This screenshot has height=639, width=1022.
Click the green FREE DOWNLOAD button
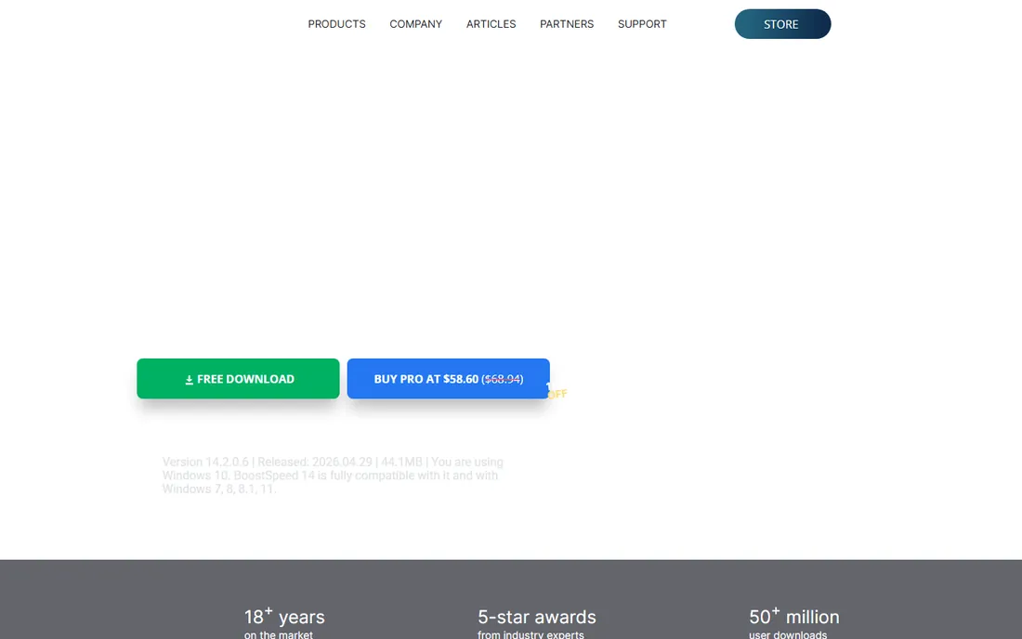[x=238, y=378]
